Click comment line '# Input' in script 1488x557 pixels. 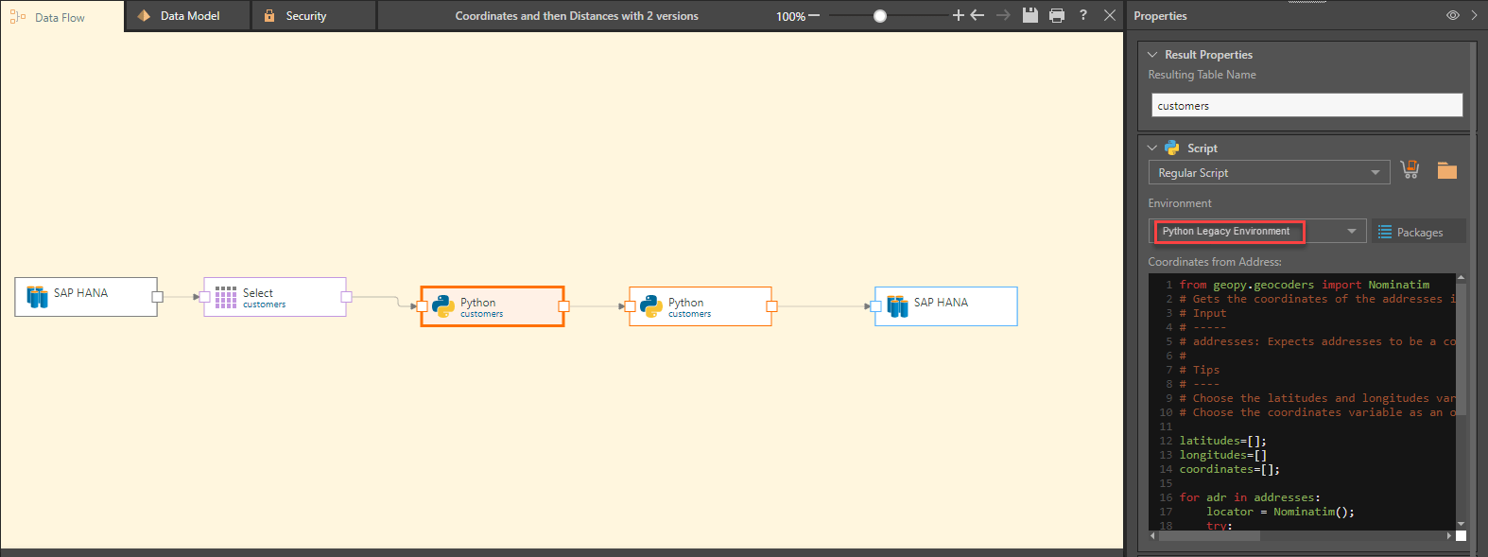click(1203, 313)
